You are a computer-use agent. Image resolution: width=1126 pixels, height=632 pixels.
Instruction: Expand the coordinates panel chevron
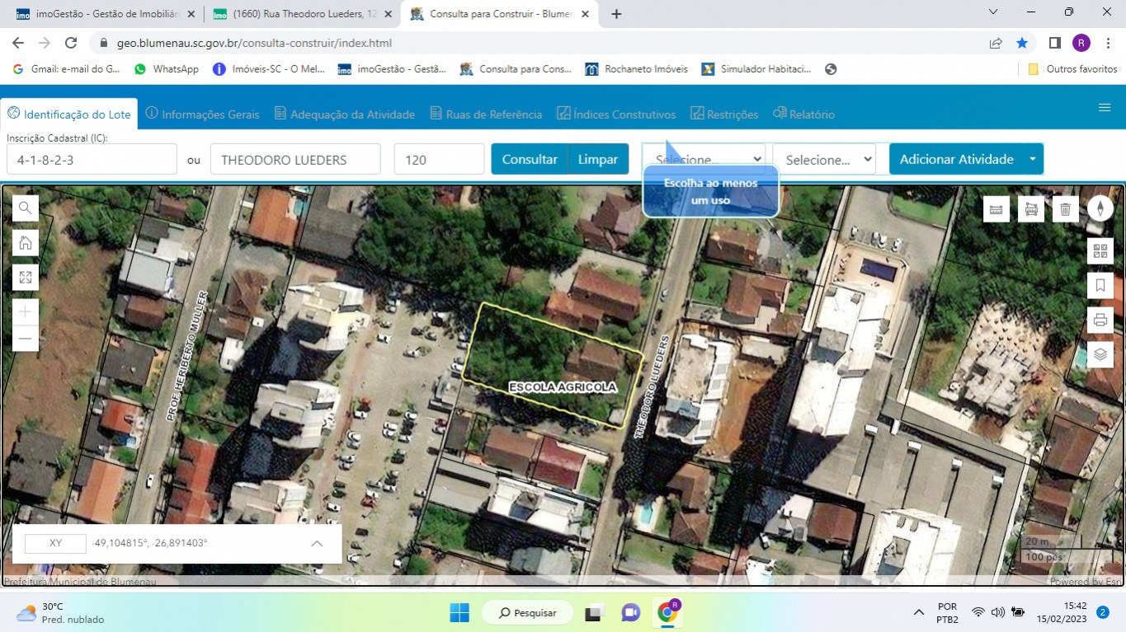click(317, 544)
